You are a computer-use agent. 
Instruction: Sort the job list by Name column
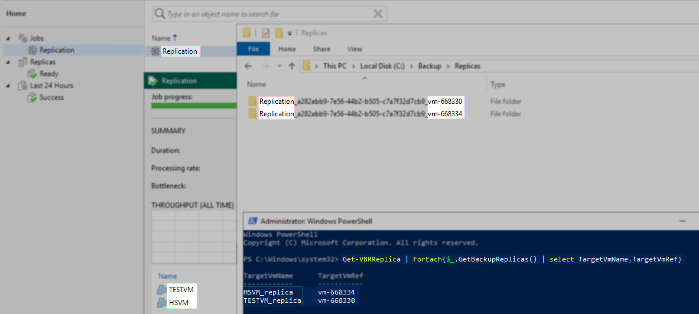coord(164,38)
